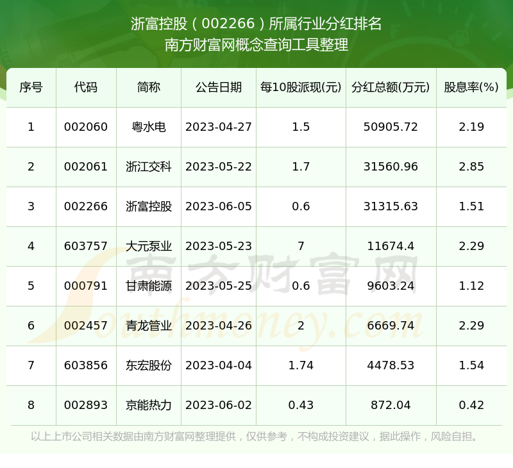513x468 pixels.
Task: Click the payout value 7
Action: [x=301, y=246]
